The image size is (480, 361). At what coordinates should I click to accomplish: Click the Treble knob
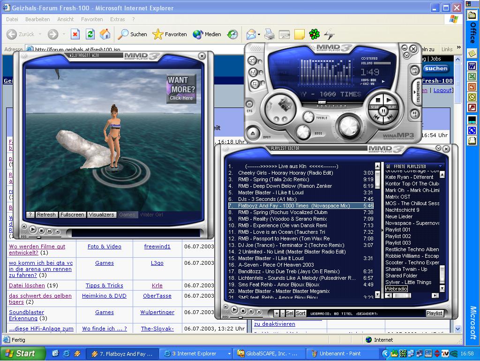coord(308,116)
